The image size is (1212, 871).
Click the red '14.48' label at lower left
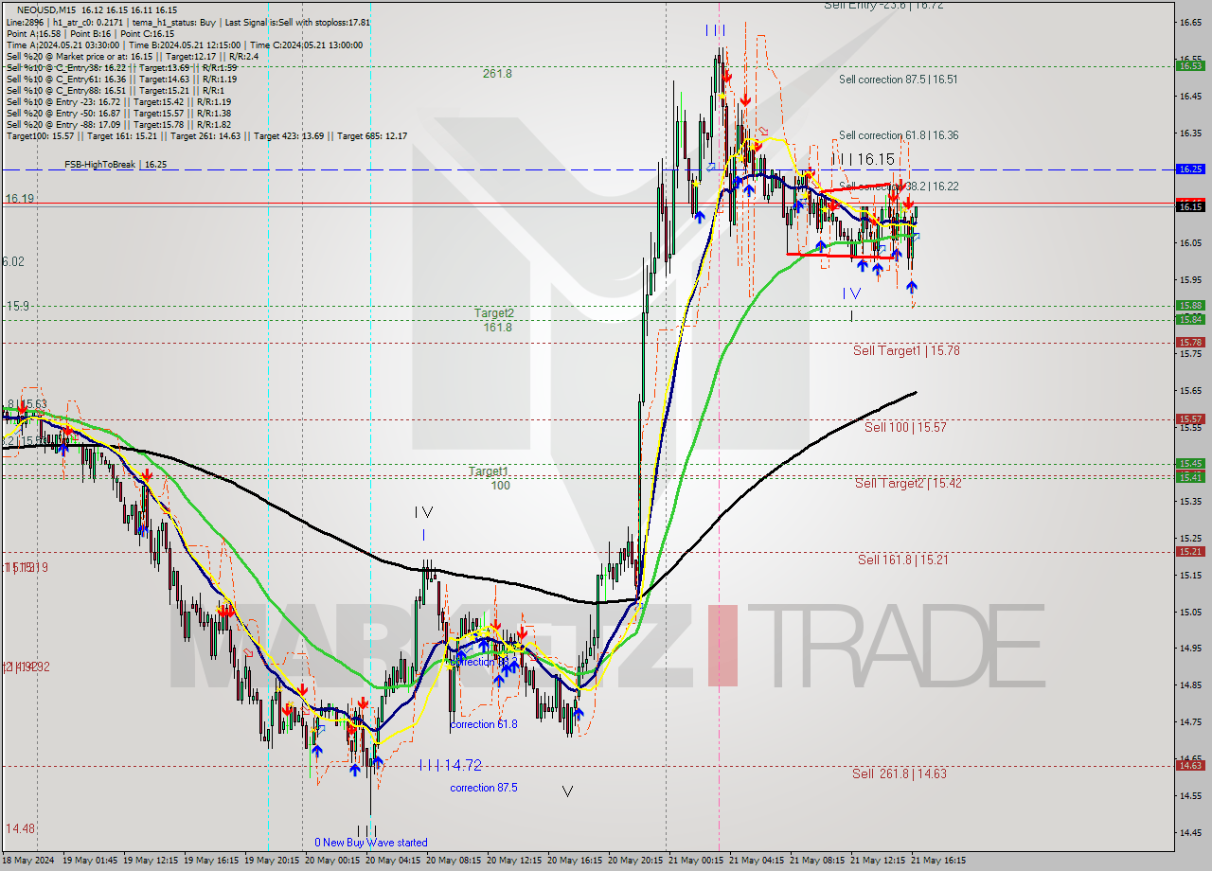[x=20, y=828]
